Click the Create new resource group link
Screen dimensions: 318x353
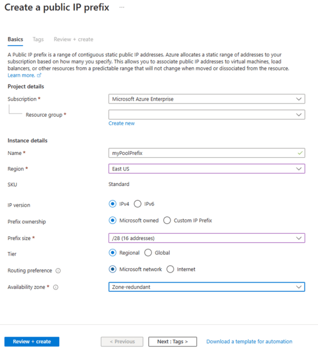(x=121, y=123)
